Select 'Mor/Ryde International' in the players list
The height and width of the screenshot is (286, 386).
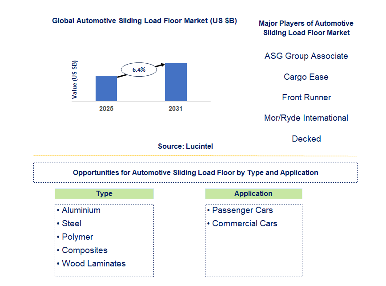[x=306, y=118]
